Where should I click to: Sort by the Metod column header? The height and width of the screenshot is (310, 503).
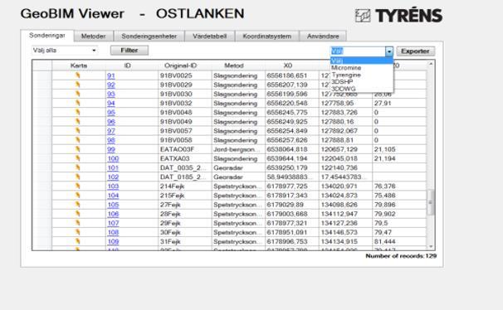[x=234, y=65]
